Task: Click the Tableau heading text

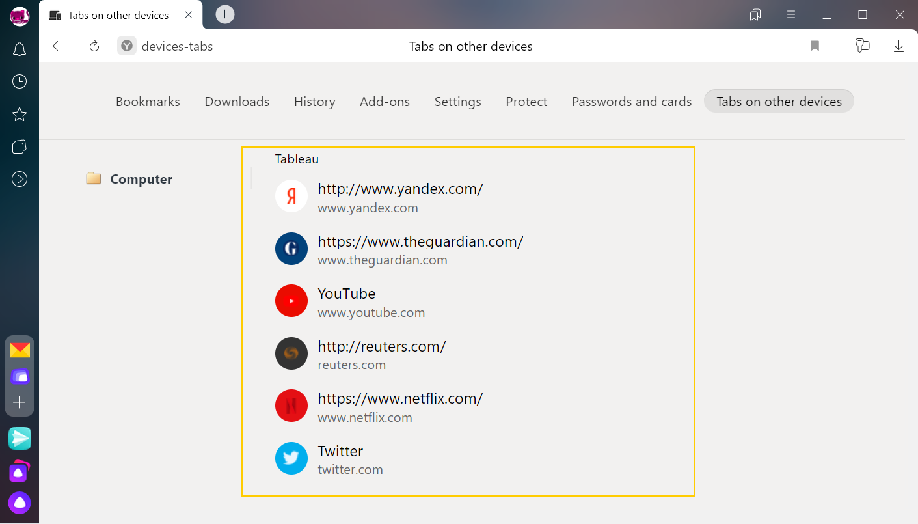Action: [297, 159]
